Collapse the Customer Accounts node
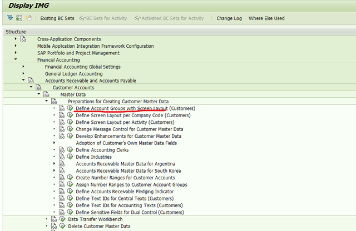This screenshot has width=356, height=231. tap(31, 87)
